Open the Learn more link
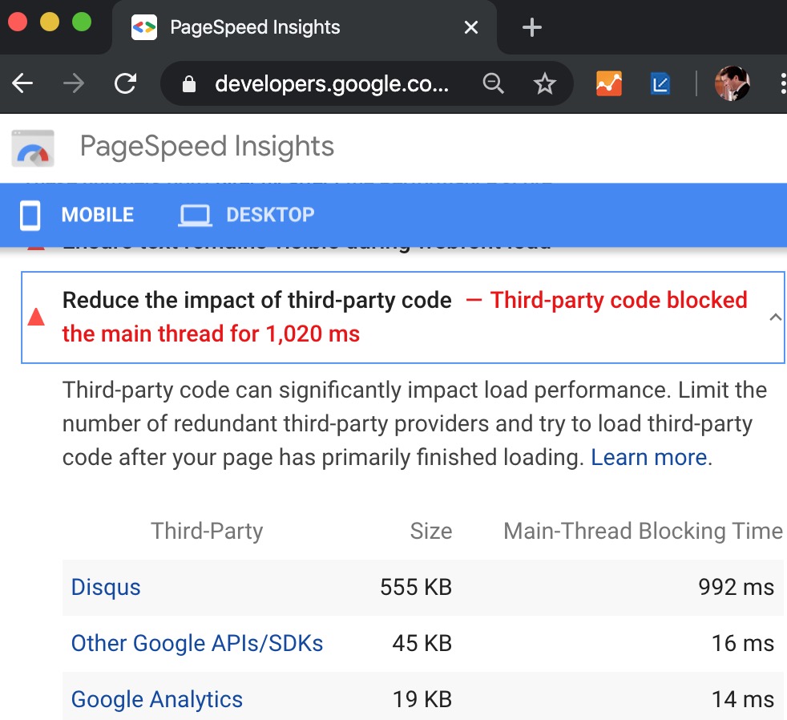Viewport: 787px width, 720px height. pos(648,457)
